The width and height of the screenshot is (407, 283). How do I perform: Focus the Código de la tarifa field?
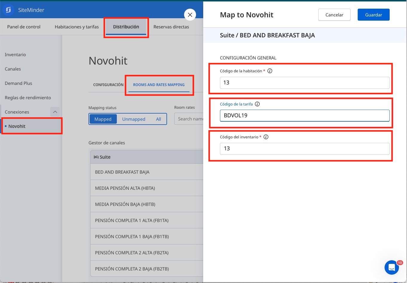305,115
